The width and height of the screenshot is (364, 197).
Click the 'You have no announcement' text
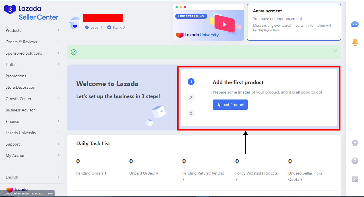[278, 18]
